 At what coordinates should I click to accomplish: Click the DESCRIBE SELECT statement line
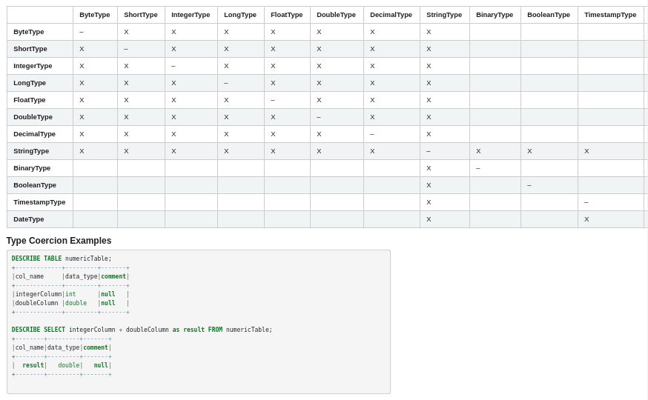[142, 330]
